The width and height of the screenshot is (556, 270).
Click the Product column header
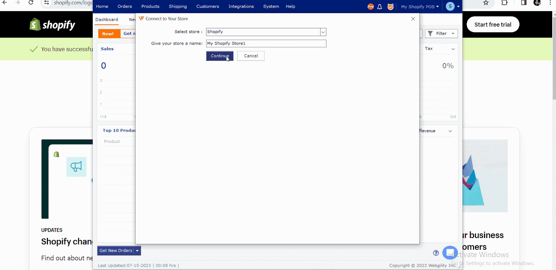(112, 142)
